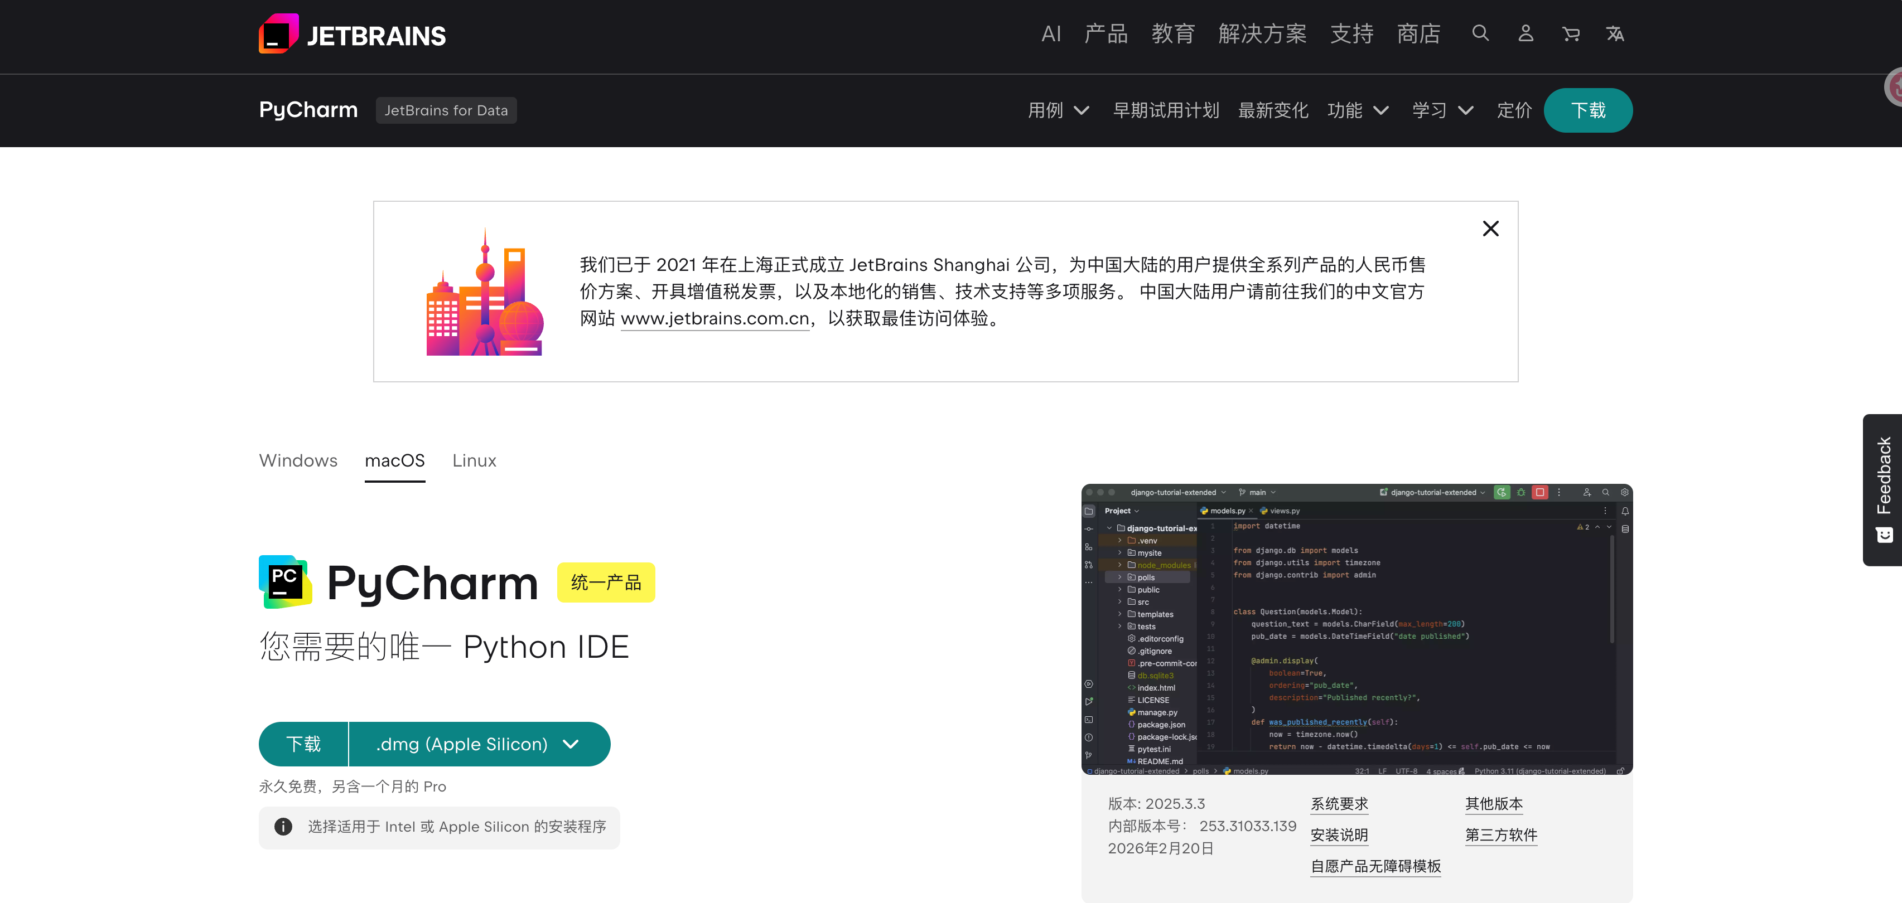The width and height of the screenshot is (1902, 903).
Task: Click the info icon beside installer hint
Action: coord(283,827)
